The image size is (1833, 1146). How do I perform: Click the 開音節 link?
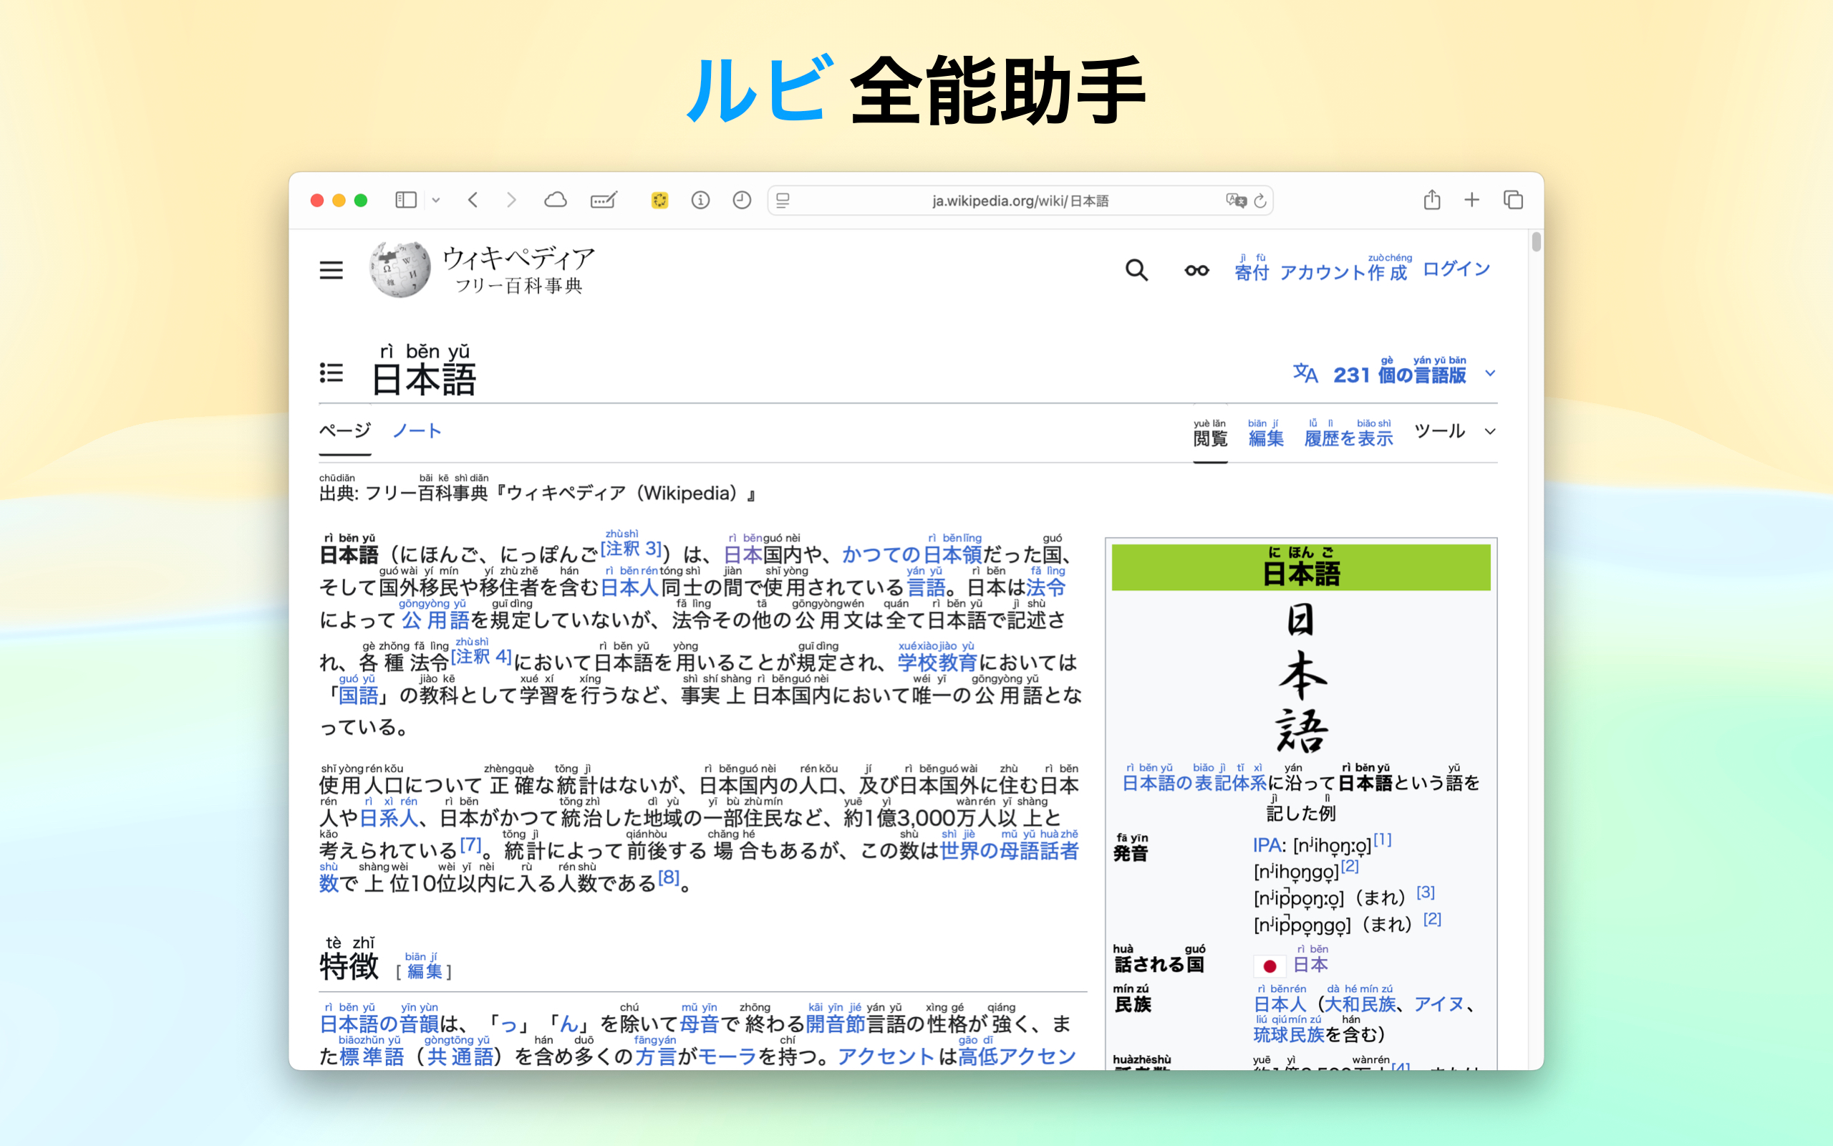pos(835,1024)
